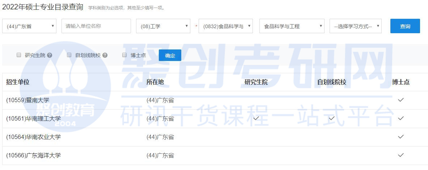428x170 pixels.
Task: Click (44)广东省 cell in 暨南大学 row
Action: (x=160, y=100)
